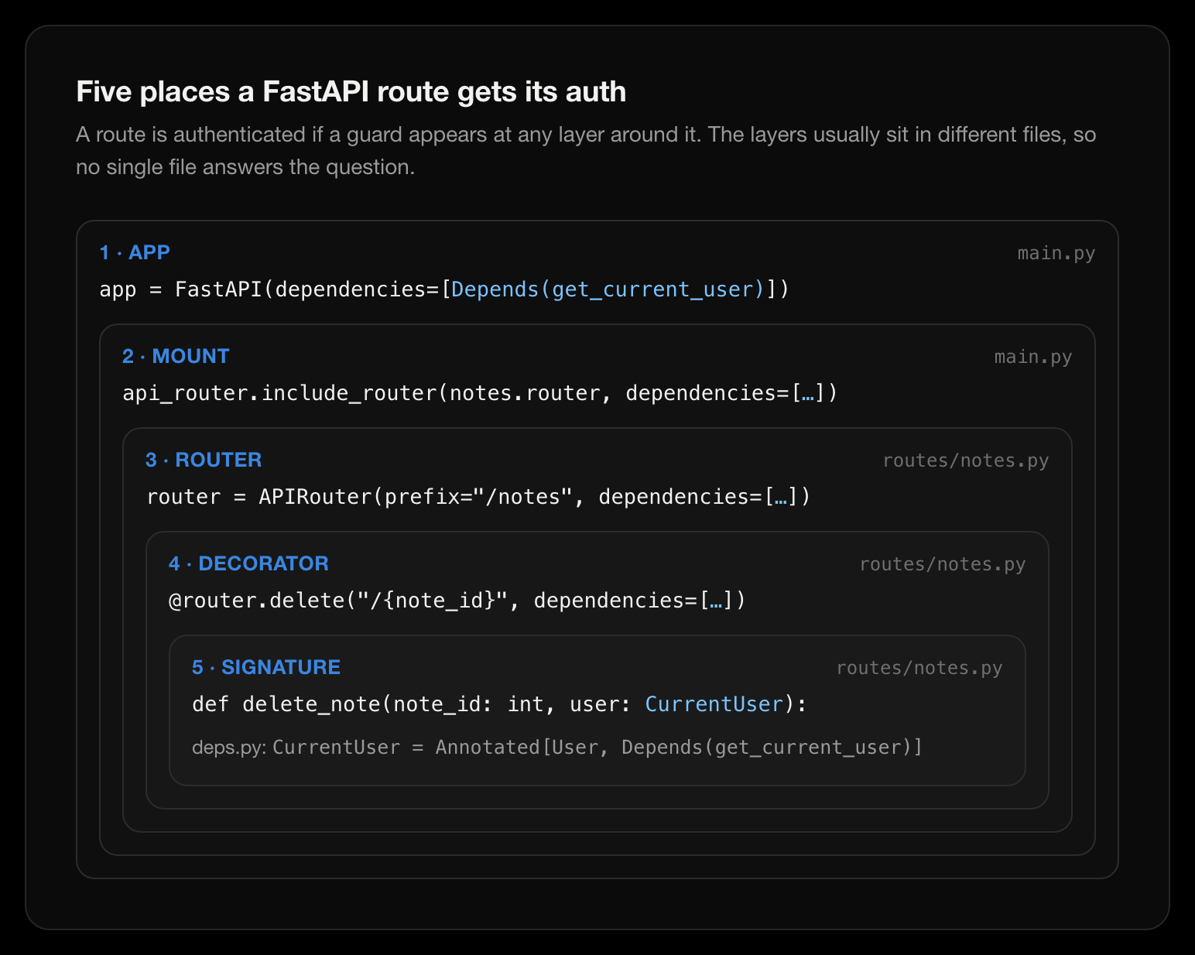The height and width of the screenshot is (955, 1195).
Task: Click the 'api_router.include_router' code line
Action: (x=480, y=393)
